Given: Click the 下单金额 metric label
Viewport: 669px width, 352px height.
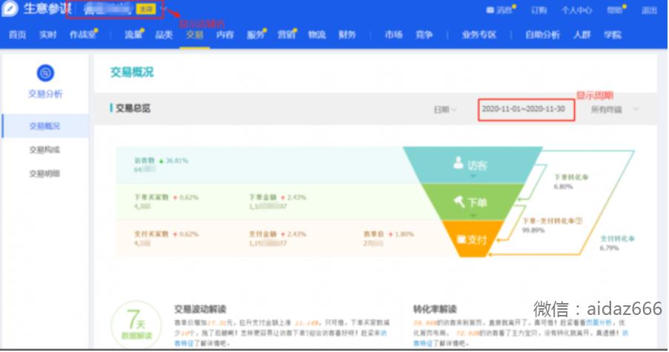Looking at the screenshot, I should 263,197.
